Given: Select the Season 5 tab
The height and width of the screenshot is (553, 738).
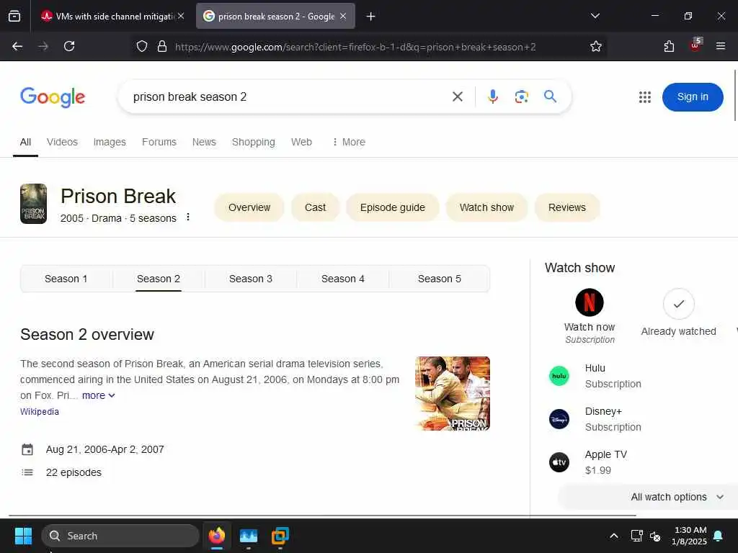Looking at the screenshot, I should [440, 279].
